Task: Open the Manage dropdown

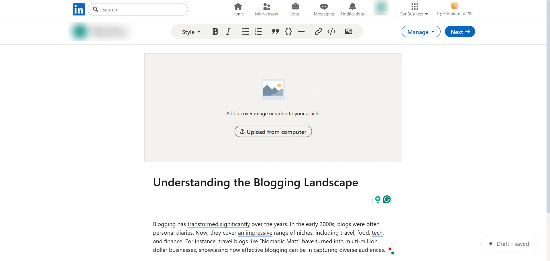Action: [421, 32]
